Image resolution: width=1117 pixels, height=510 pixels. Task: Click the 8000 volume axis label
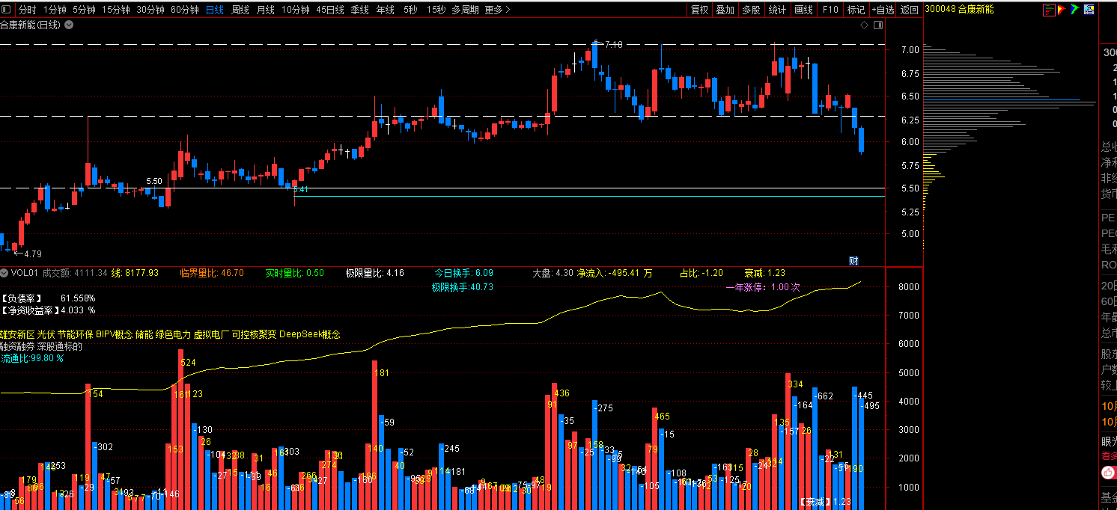[x=909, y=287]
